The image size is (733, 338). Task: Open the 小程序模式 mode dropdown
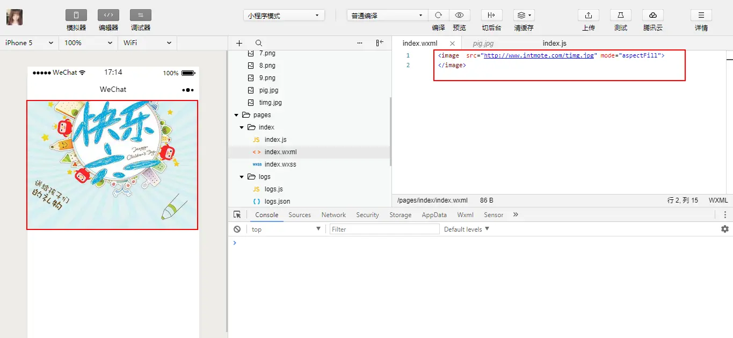[x=284, y=16]
